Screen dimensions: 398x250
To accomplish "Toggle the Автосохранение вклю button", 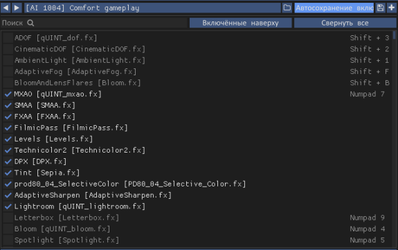I will tap(334, 8).
